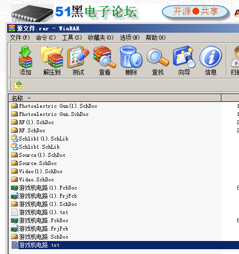Click file icon of Photoelectric Gun(1).SchDoc

point(14,106)
